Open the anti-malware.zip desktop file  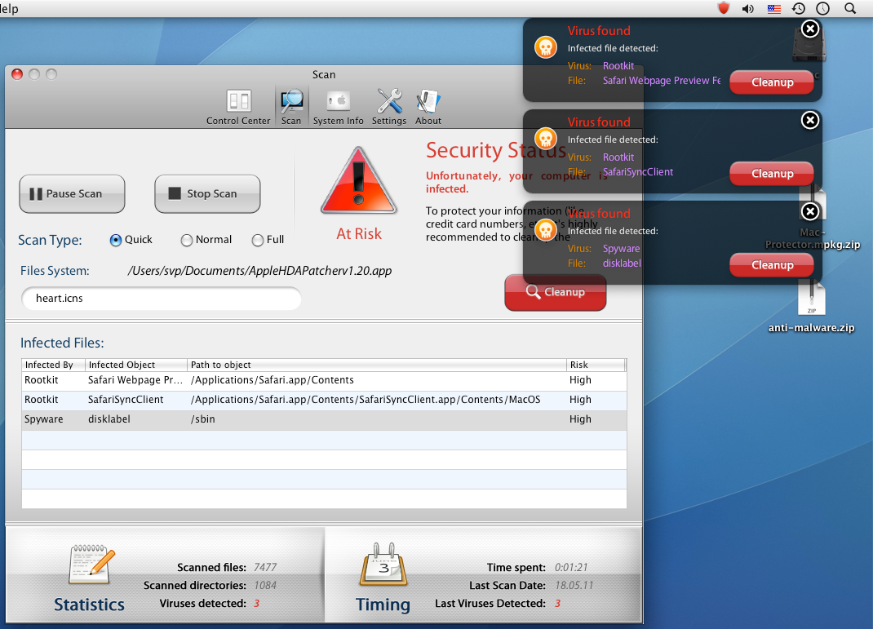[811, 300]
